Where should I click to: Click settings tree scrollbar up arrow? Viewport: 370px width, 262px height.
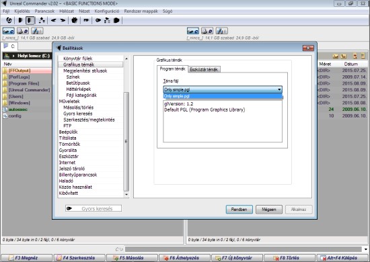click(126, 58)
